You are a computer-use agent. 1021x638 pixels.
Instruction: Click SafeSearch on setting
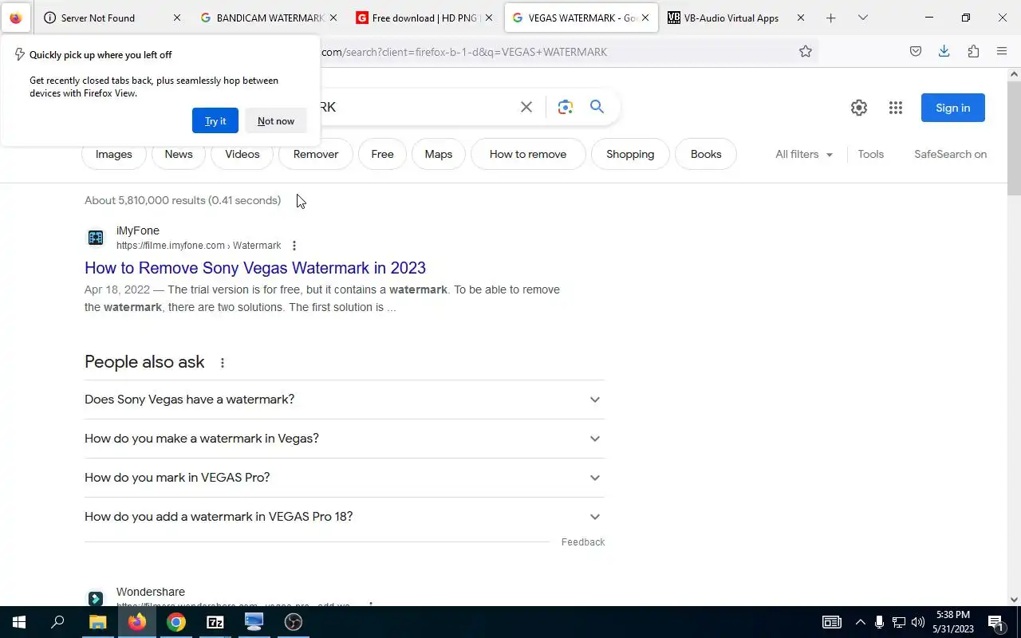(950, 154)
